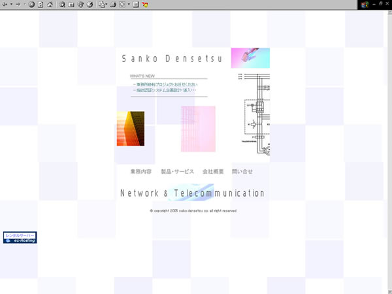Close the browser window
The width and height of the screenshot is (392, 294).
click(387, 5)
